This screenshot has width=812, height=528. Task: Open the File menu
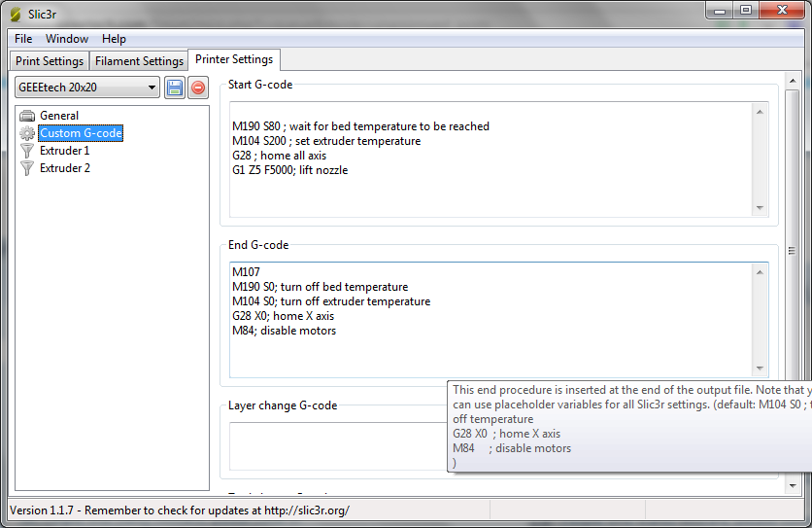[23, 39]
